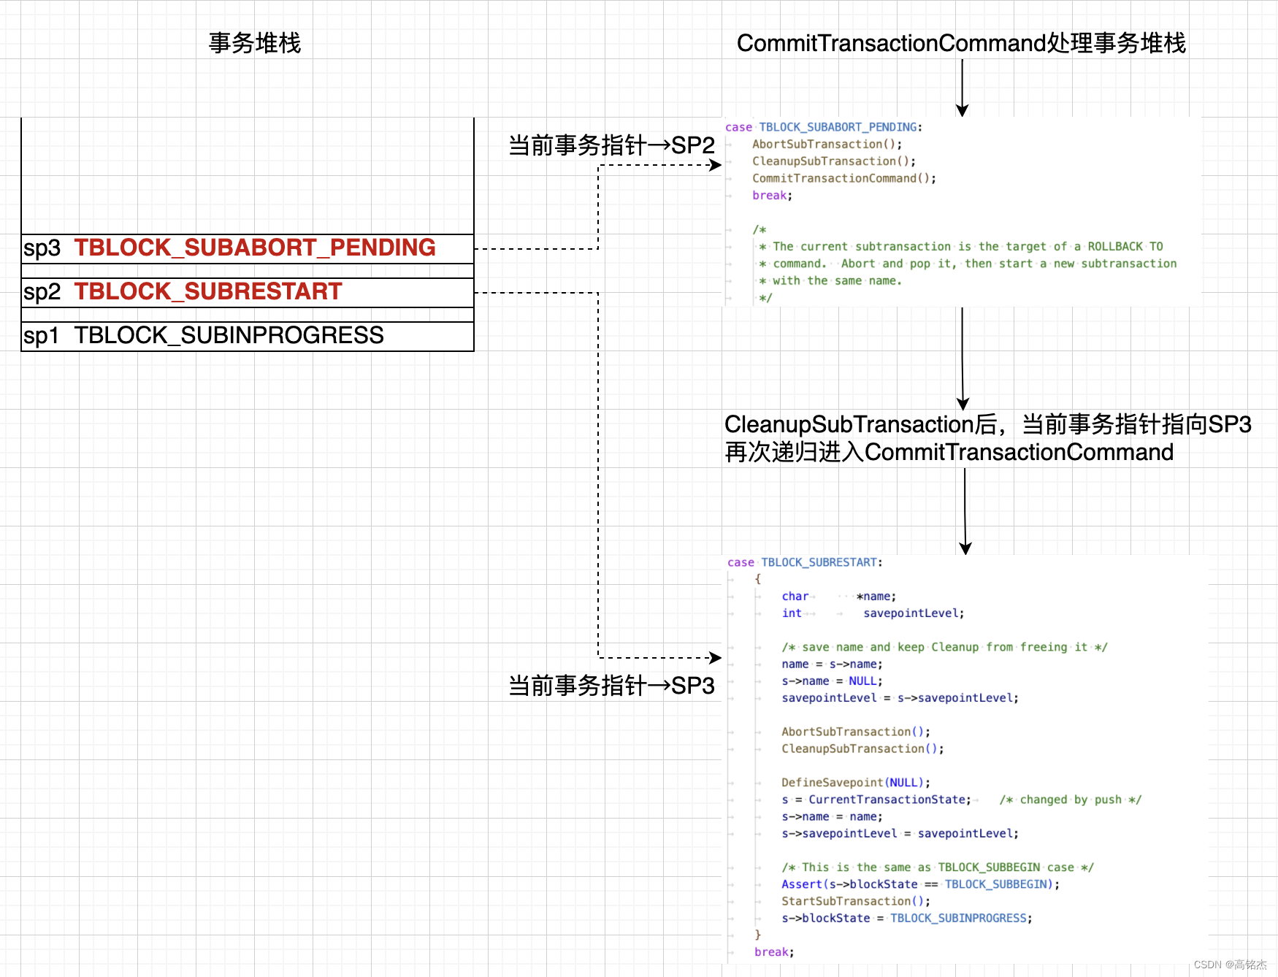Select the sp3 TBLOCK_SUBABORT_PENDING stack row

point(248,248)
